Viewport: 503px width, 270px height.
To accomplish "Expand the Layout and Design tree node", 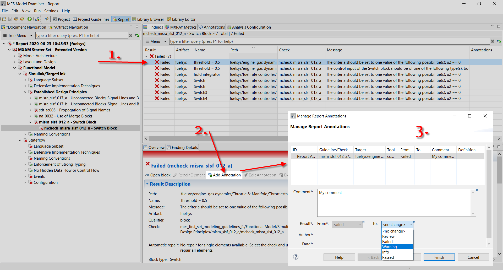I will click(x=15, y=62).
